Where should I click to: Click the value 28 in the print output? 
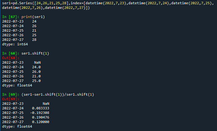[34, 40]
